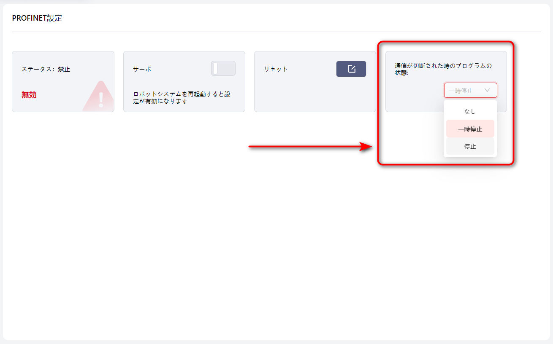Select the highlighted 一時停止 option

pos(470,129)
